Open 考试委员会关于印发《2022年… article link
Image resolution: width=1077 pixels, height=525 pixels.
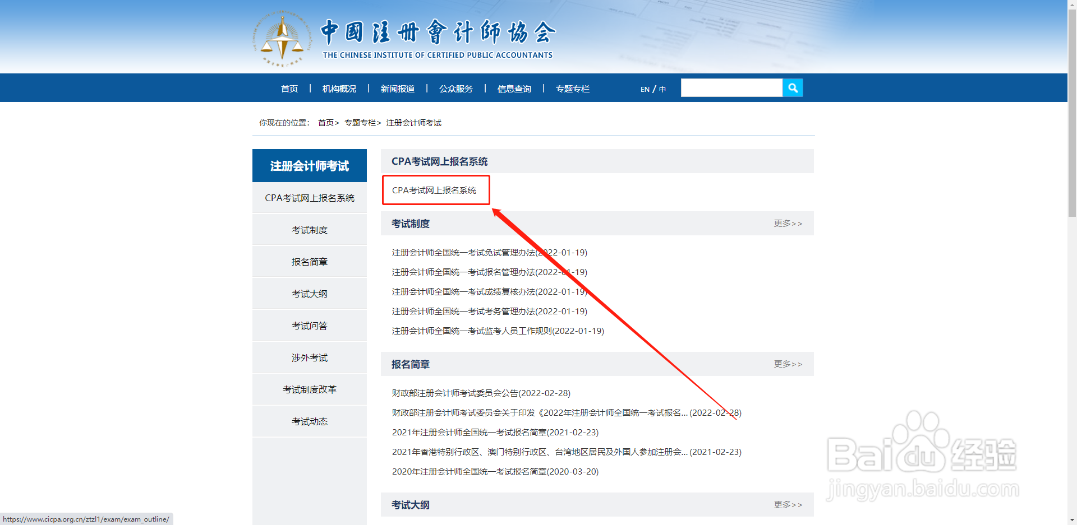click(x=567, y=413)
